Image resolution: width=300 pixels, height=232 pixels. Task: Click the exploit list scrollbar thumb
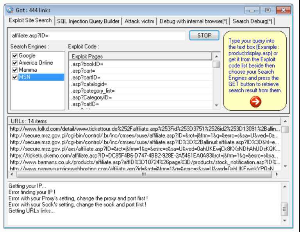click(x=216, y=64)
